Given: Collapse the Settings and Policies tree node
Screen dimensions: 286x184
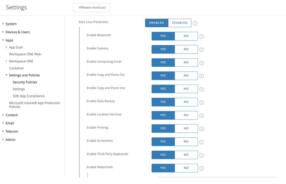Looking at the screenshot, I should (6, 75).
